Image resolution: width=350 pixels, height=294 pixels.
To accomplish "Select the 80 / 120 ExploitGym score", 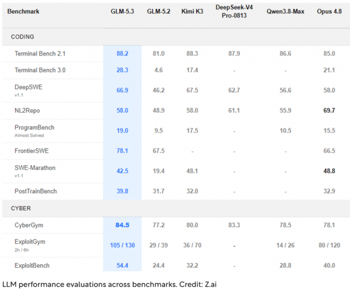I will click(x=329, y=246).
